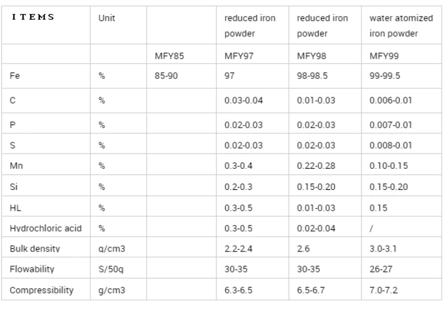Select the 26-27 flowability value
Viewport: 446px width, 310px height.
380,269
